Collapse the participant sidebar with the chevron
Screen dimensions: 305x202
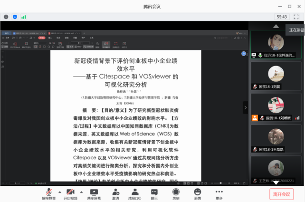[245, 107]
